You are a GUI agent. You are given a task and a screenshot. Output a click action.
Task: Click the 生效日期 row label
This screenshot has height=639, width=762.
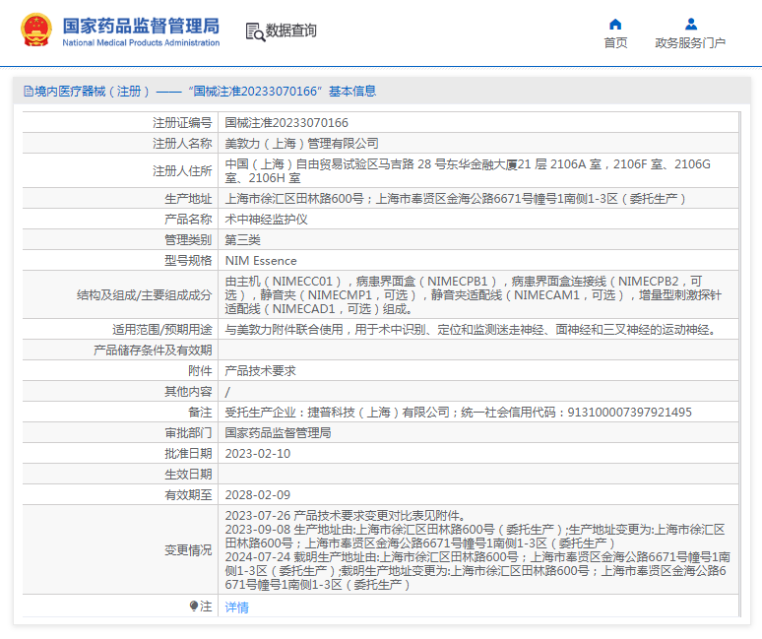coord(188,475)
